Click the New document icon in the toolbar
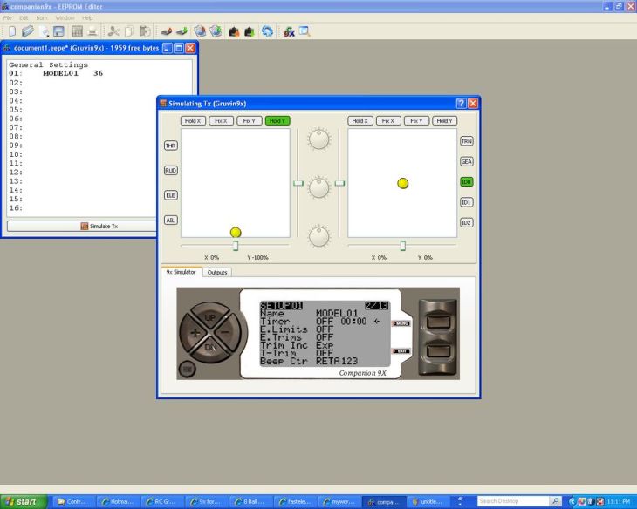The image size is (637, 509). click(x=12, y=31)
